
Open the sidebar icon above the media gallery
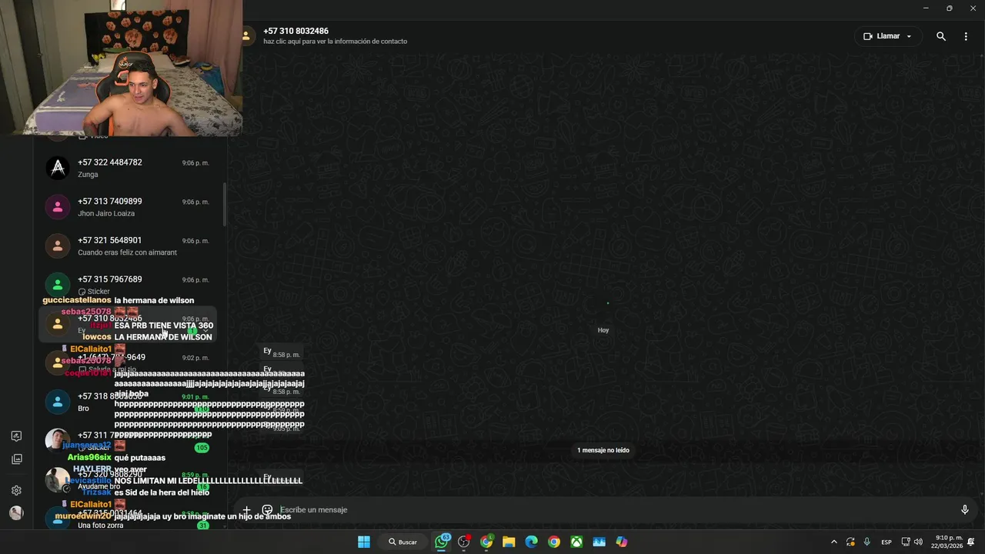click(x=16, y=436)
